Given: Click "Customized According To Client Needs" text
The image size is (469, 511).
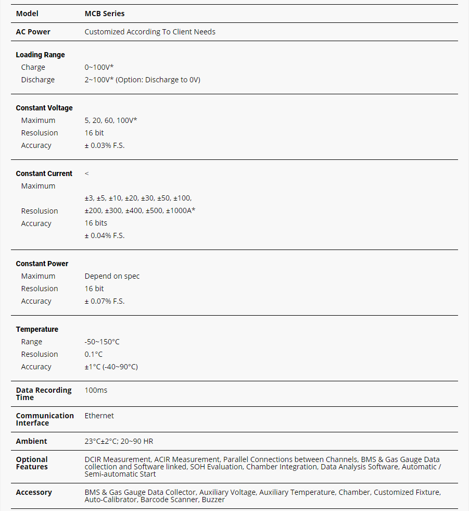Looking at the screenshot, I should click(x=150, y=32).
